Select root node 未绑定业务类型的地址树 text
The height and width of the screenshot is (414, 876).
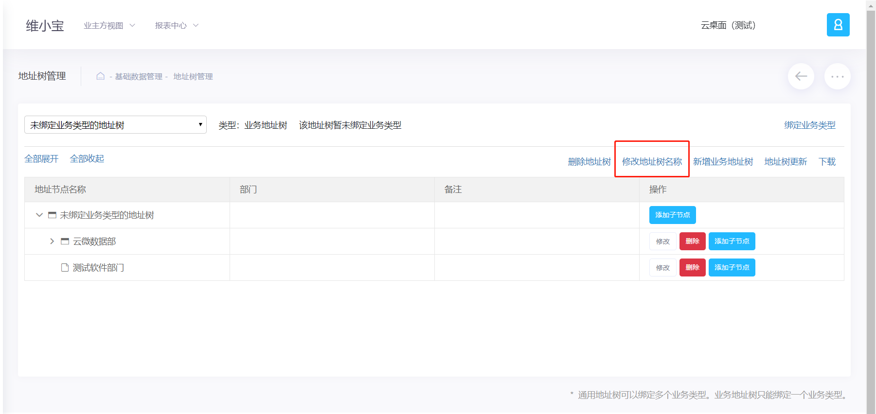pyautogui.click(x=107, y=215)
